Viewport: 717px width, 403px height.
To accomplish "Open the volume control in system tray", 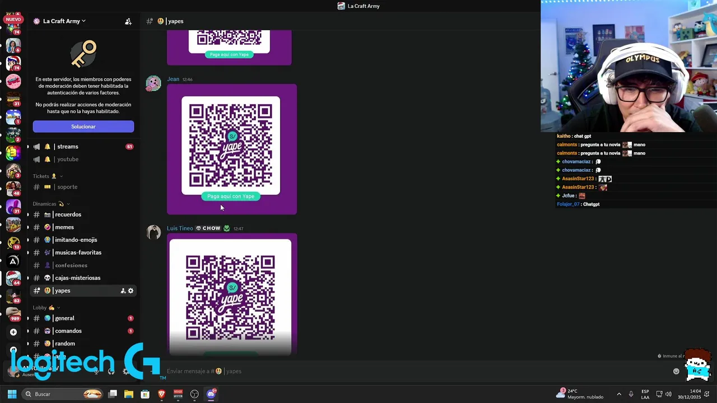I will [668, 394].
